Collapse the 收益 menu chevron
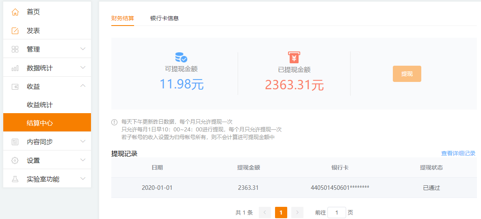The image size is (481, 219). click(83, 86)
